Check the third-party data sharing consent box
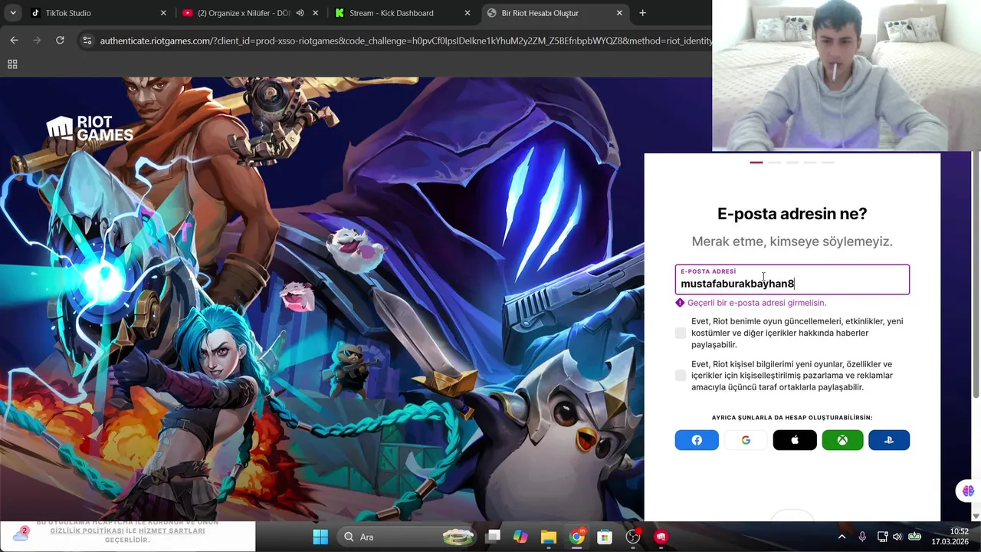This screenshot has width=981, height=552. point(681,376)
